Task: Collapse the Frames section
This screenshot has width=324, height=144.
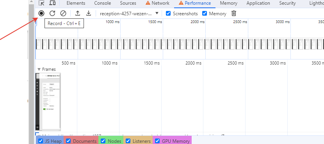Action: point(39,69)
